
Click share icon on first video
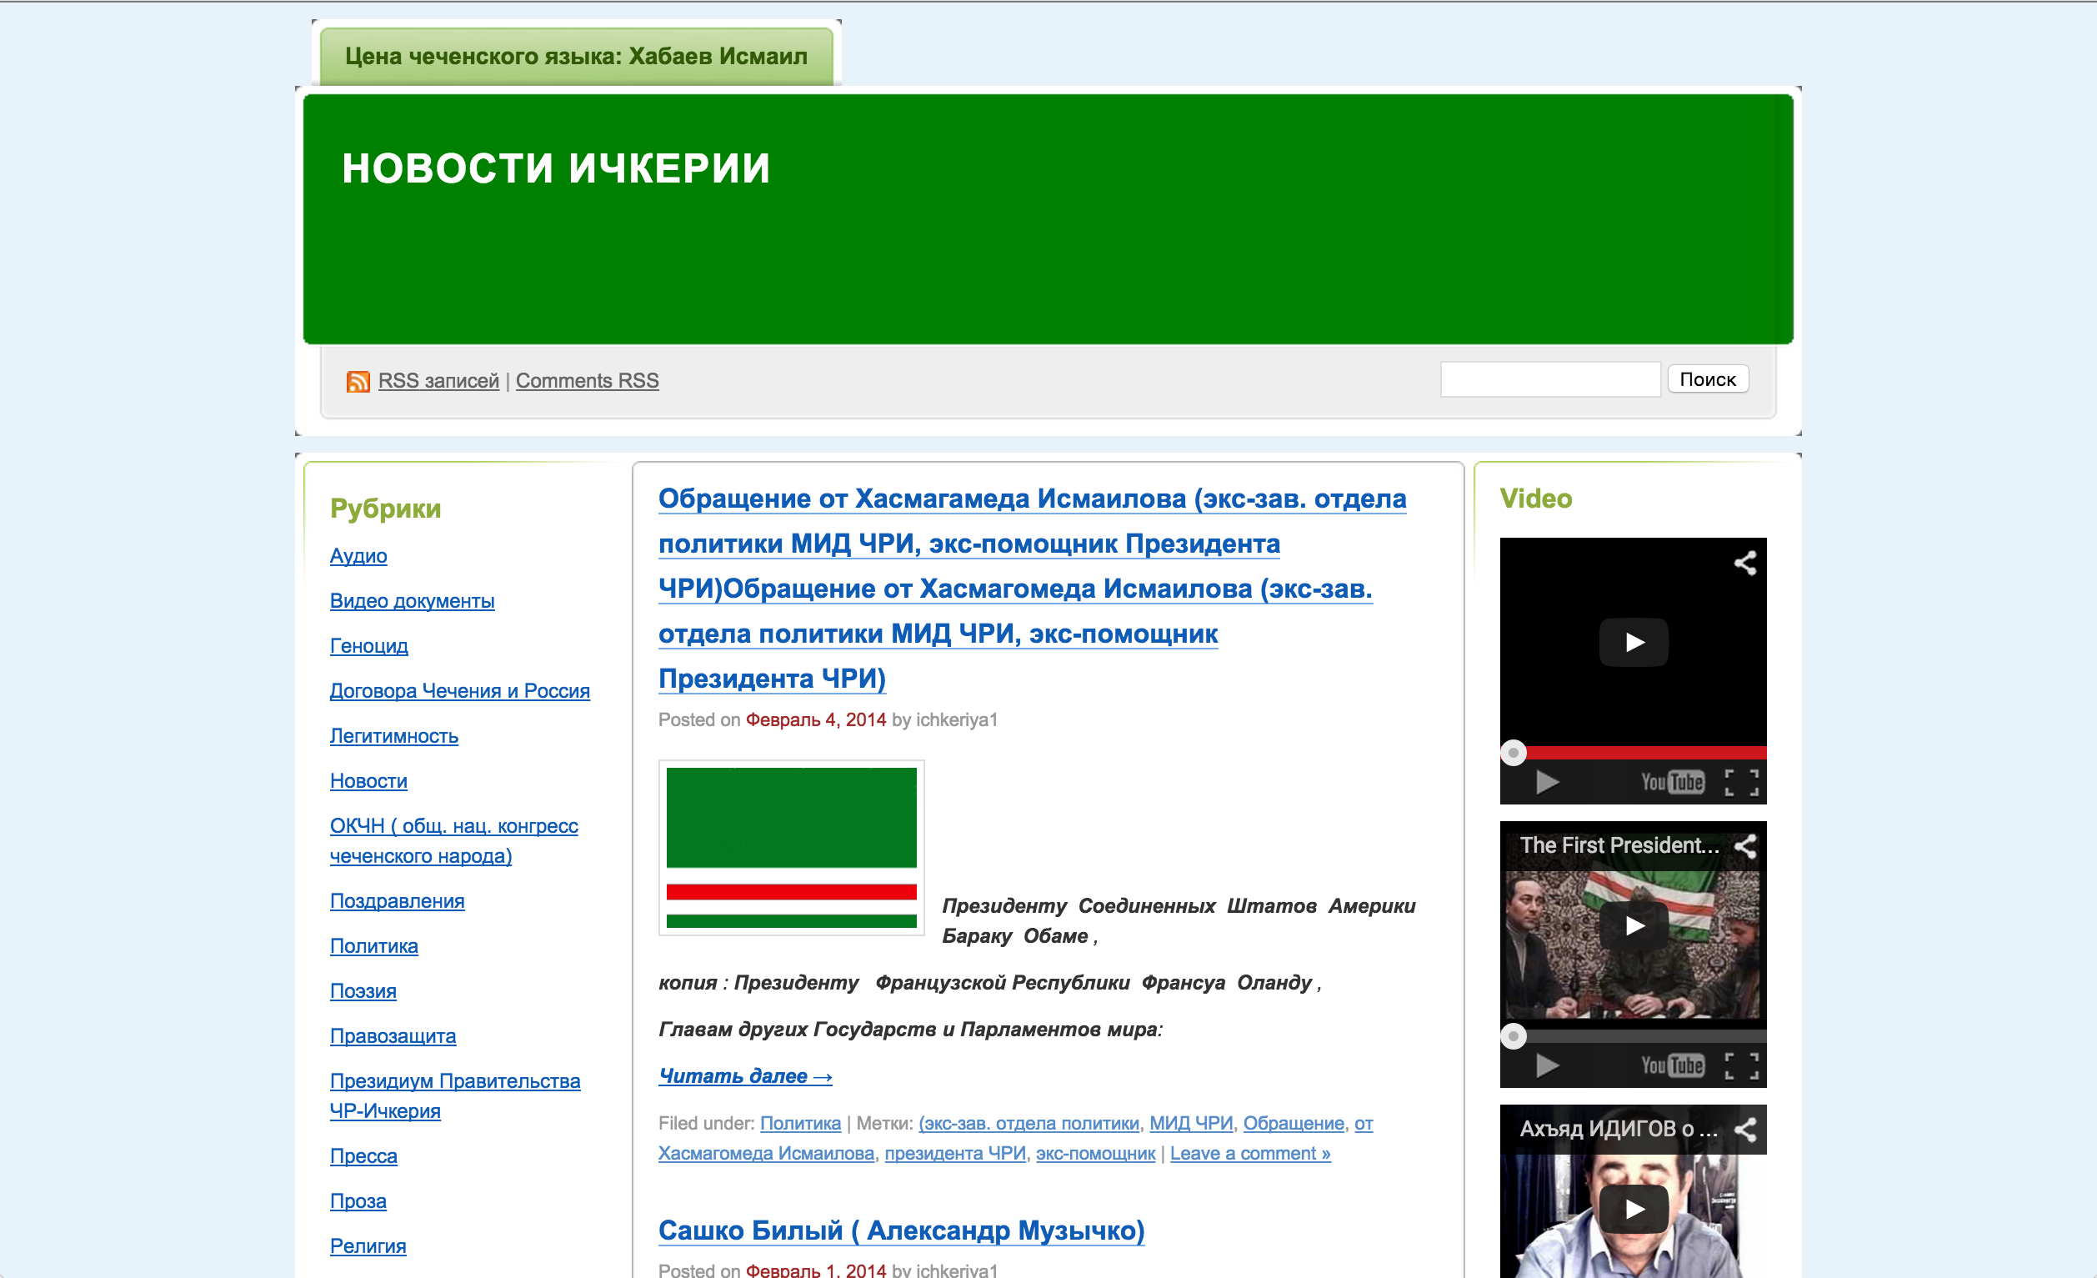point(1744,563)
